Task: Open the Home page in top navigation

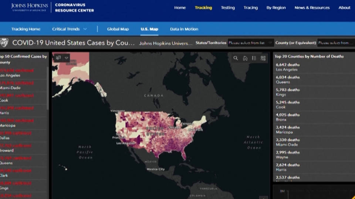Action: point(180,7)
